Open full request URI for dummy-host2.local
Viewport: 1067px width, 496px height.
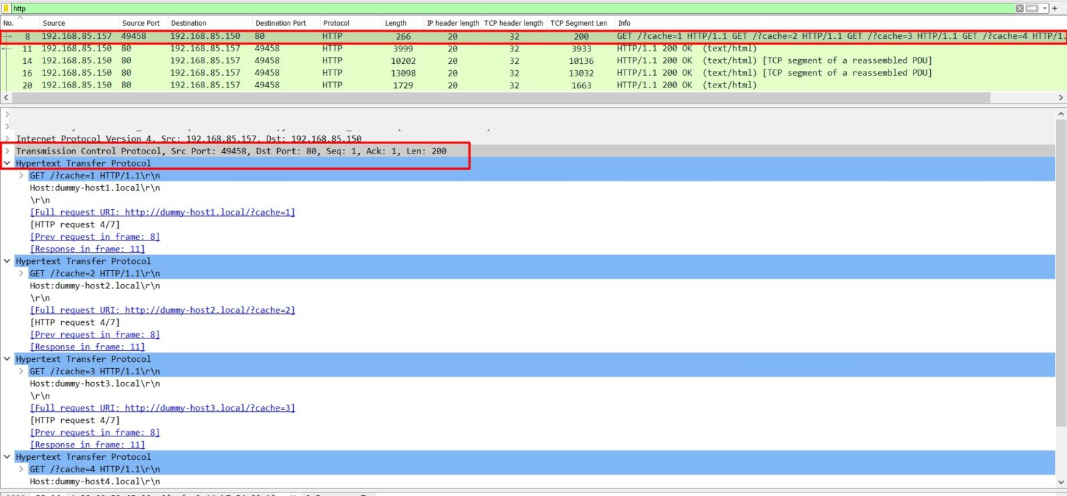(163, 310)
